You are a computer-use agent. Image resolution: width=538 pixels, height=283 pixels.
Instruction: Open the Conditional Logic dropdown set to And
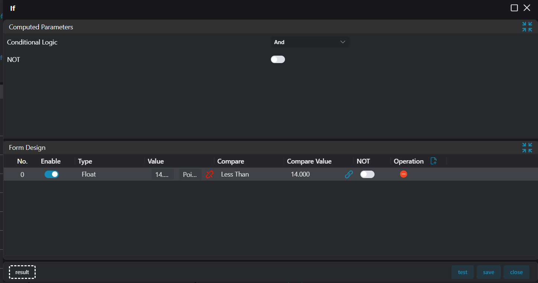click(x=309, y=42)
